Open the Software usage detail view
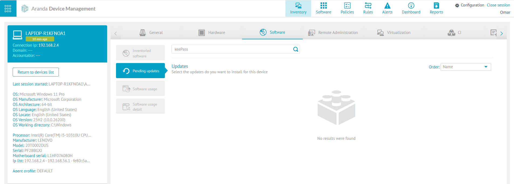Screen dimensions: 514x184 (140, 107)
